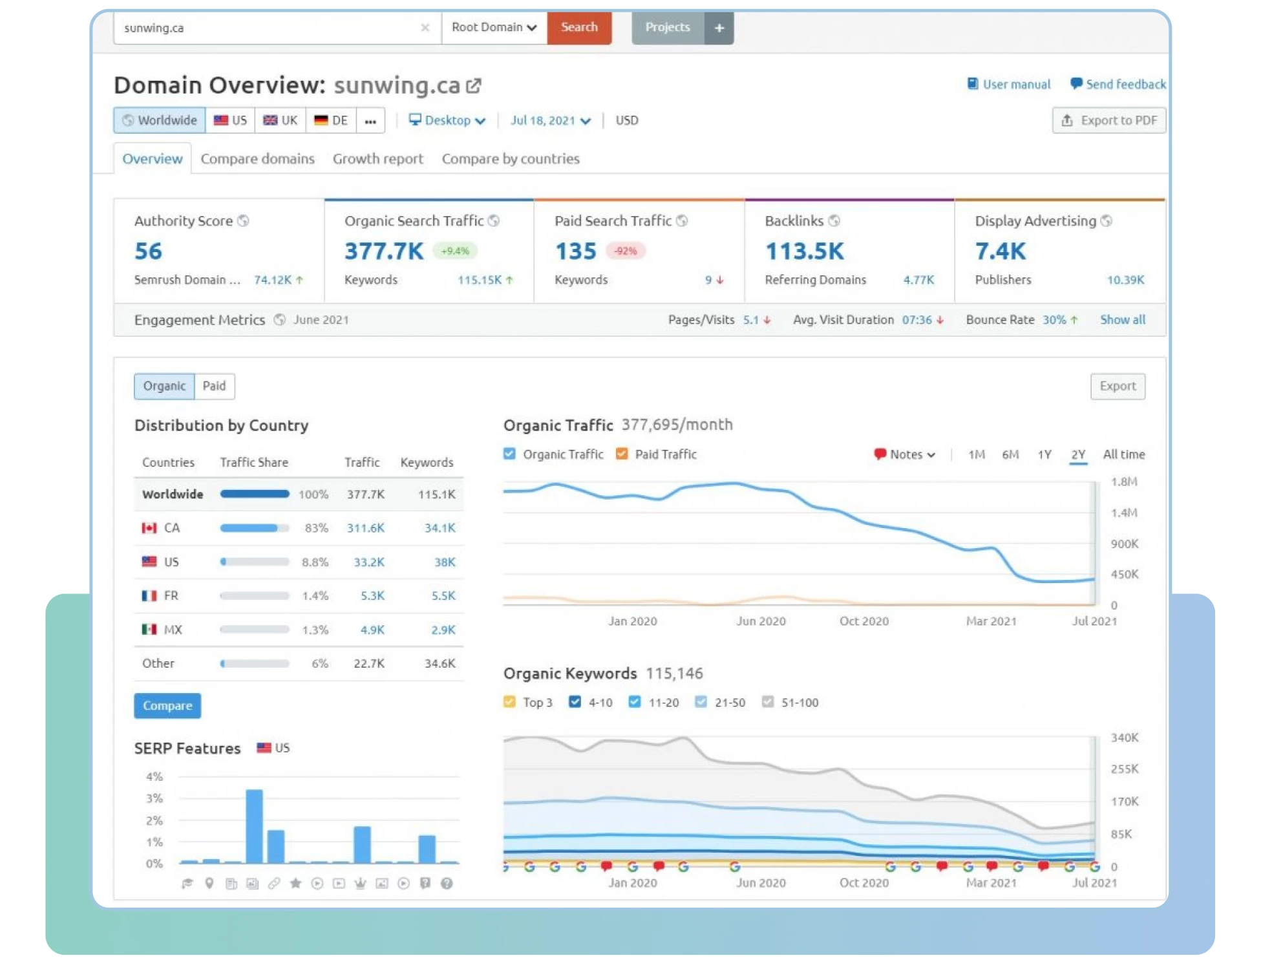The width and height of the screenshot is (1261, 958).
Task: Click the single picture icon after the crown
Action: coord(382,883)
